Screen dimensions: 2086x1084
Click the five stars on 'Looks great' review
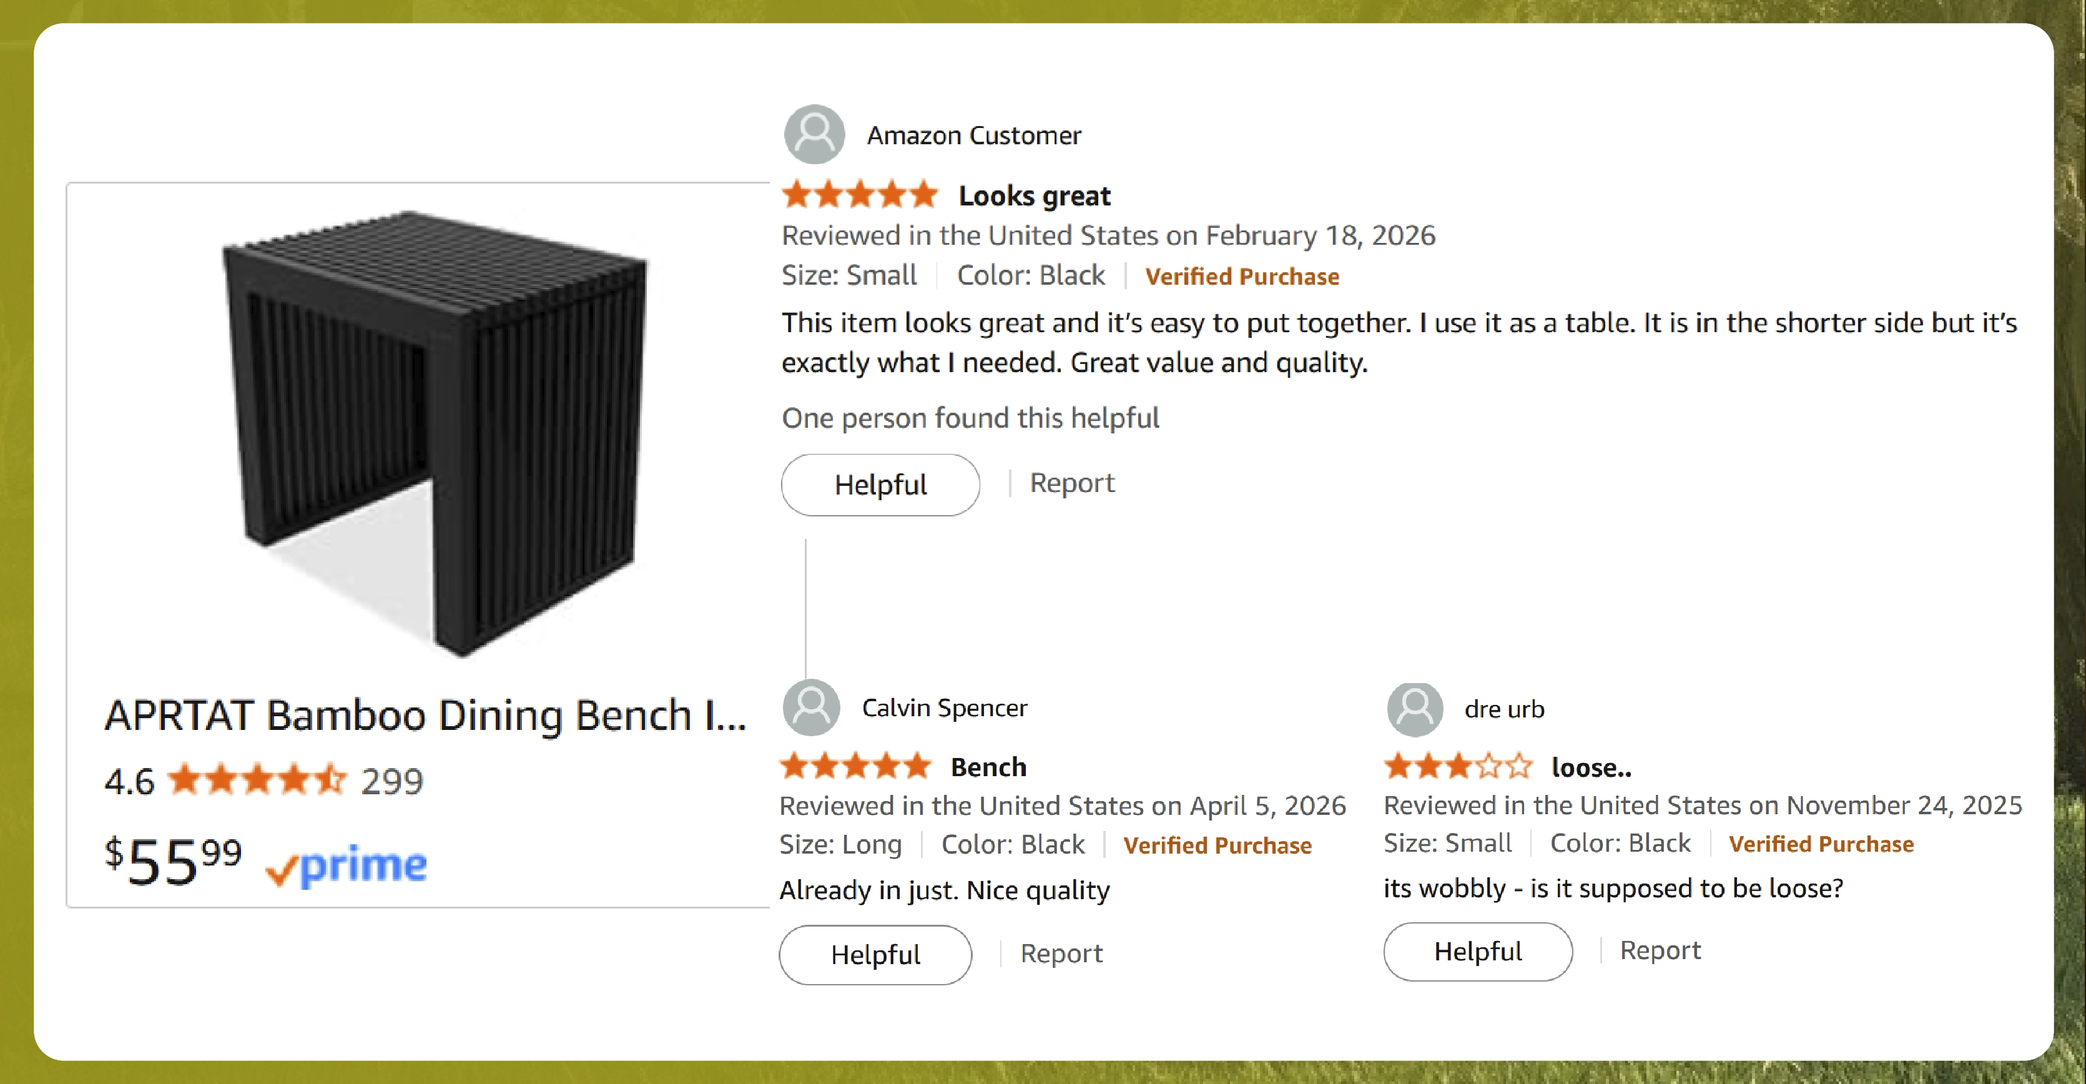tap(859, 195)
